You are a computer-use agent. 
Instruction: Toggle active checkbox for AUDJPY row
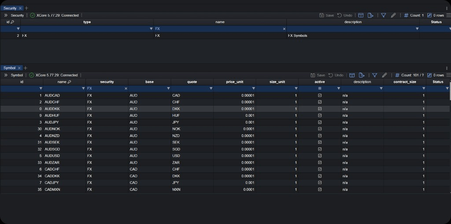tap(320, 122)
